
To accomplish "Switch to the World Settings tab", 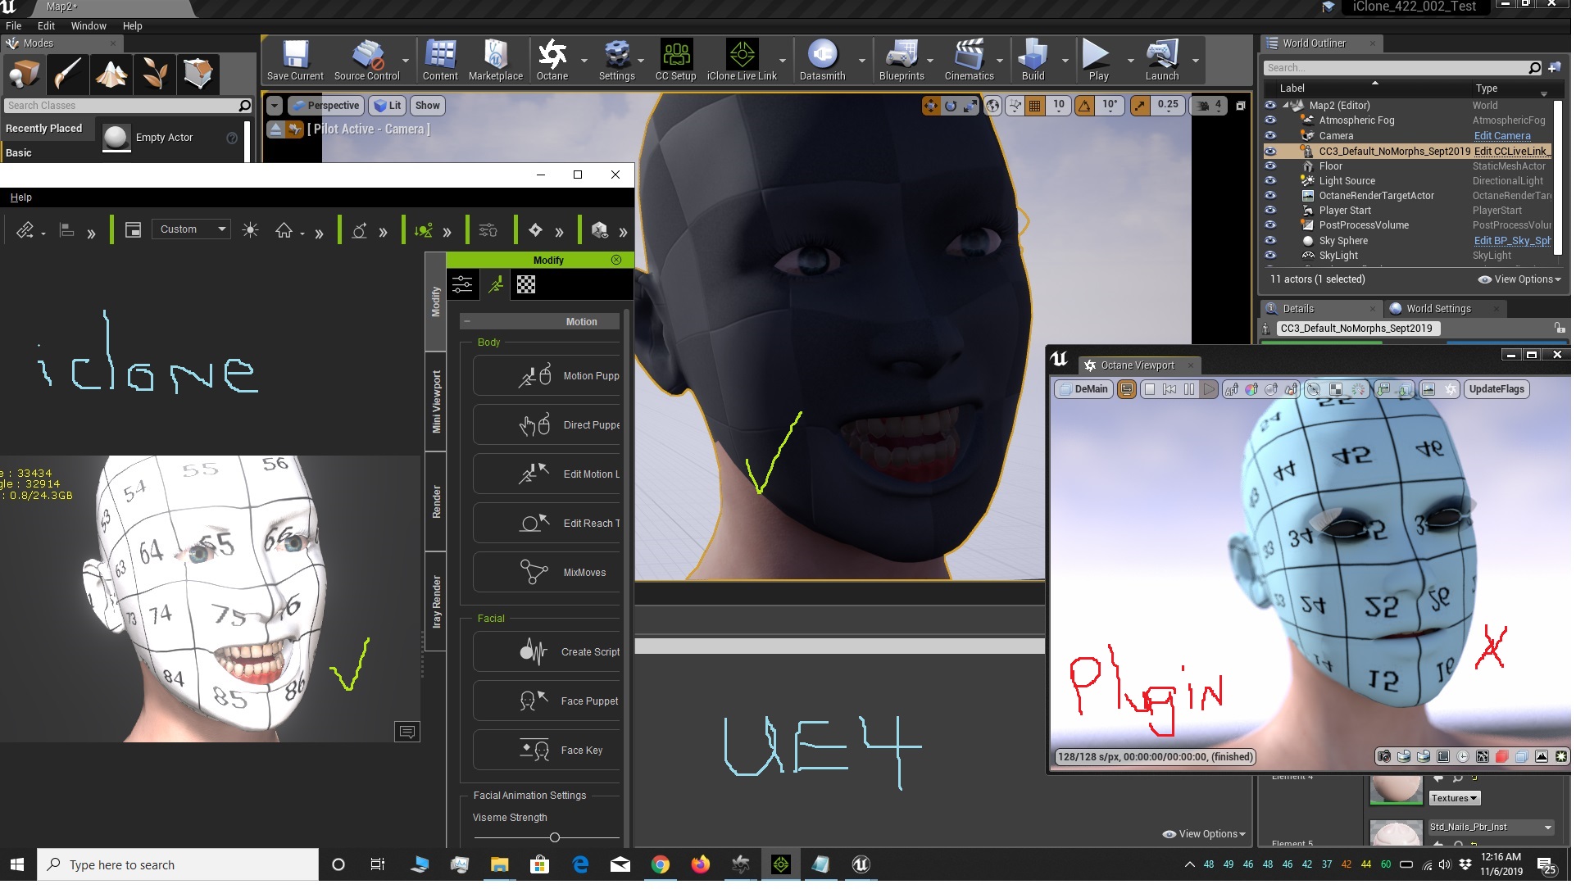I will pyautogui.click(x=1439, y=309).
